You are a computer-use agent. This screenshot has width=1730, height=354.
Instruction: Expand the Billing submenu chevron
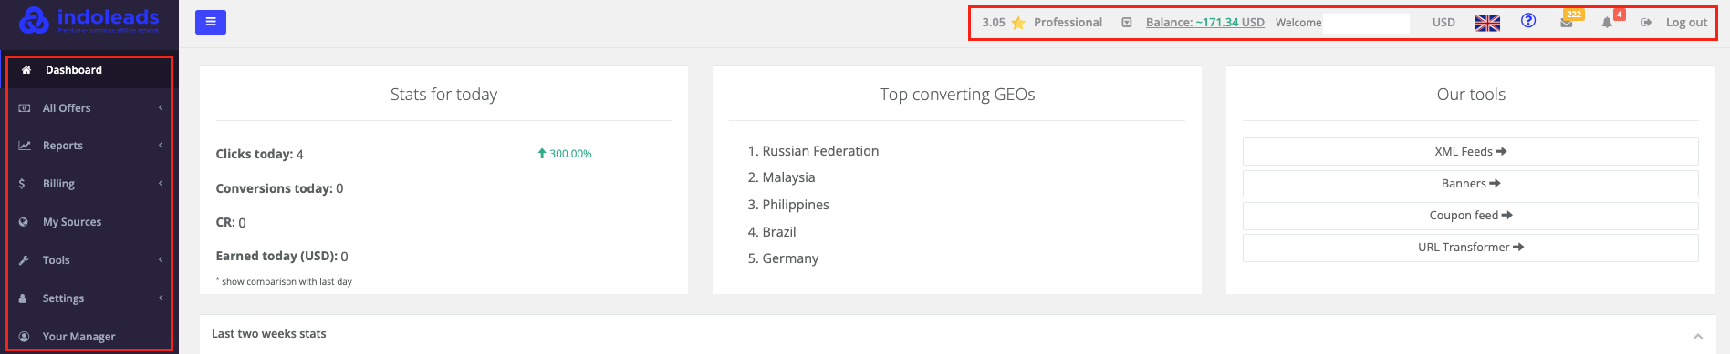click(161, 184)
